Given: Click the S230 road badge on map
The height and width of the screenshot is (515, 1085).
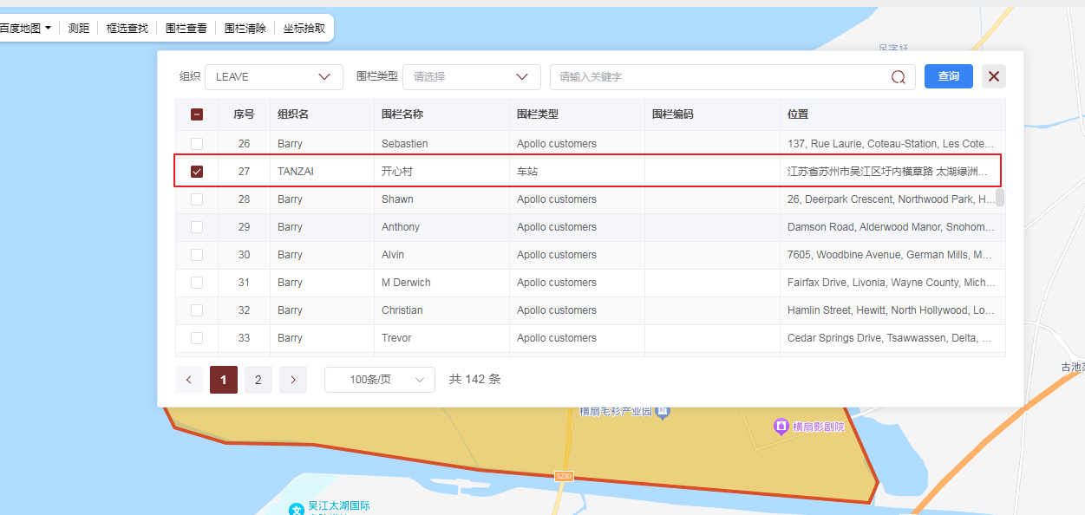Looking at the screenshot, I should [x=564, y=477].
